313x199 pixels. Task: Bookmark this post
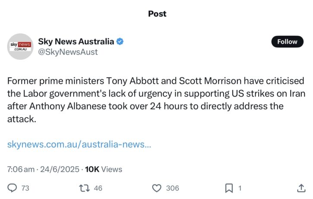tap(229, 188)
